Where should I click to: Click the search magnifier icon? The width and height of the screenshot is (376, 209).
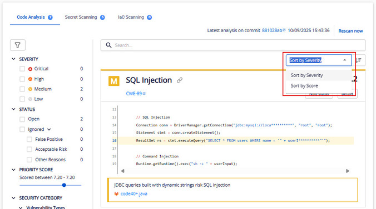(108, 45)
